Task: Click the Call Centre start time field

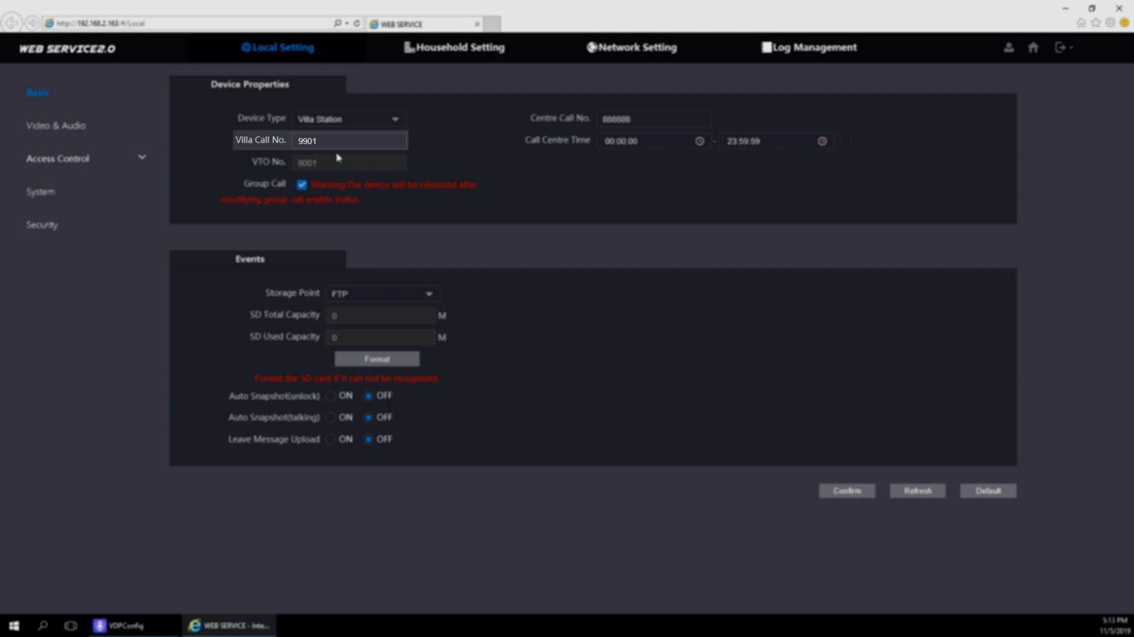Action: click(x=647, y=141)
